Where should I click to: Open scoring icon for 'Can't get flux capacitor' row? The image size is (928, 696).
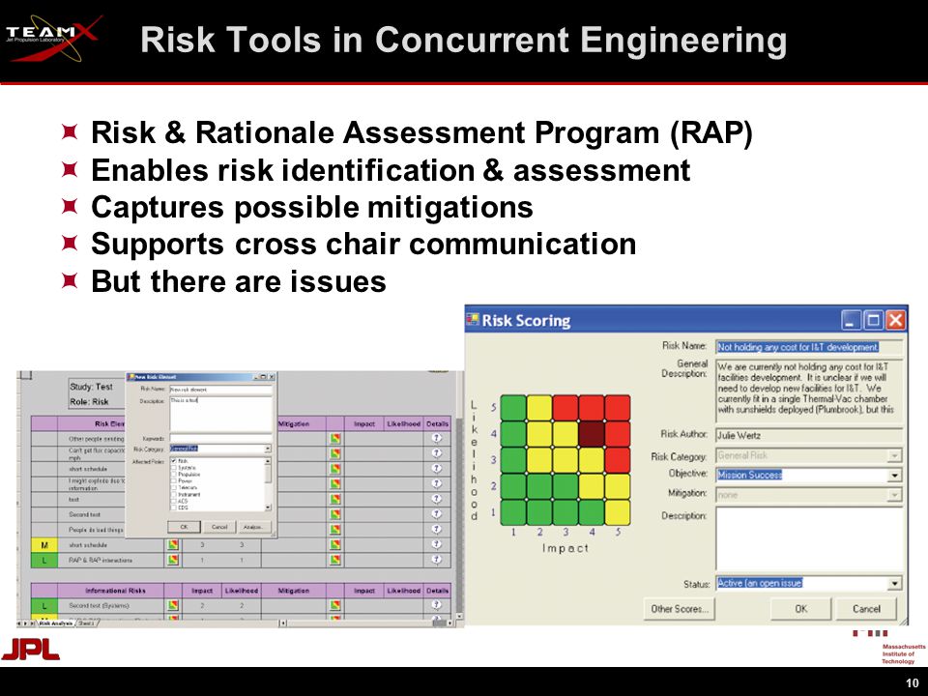click(x=335, y=453)
